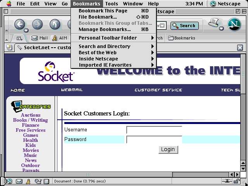
Task: Launch AIM from the personal toolbar
Action: [x=59, y=38]
